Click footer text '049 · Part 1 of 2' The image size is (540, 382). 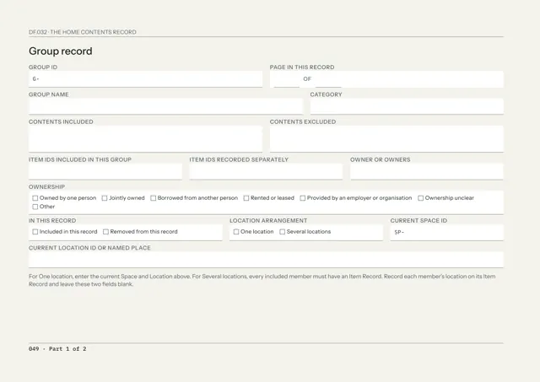coord(57,349)
